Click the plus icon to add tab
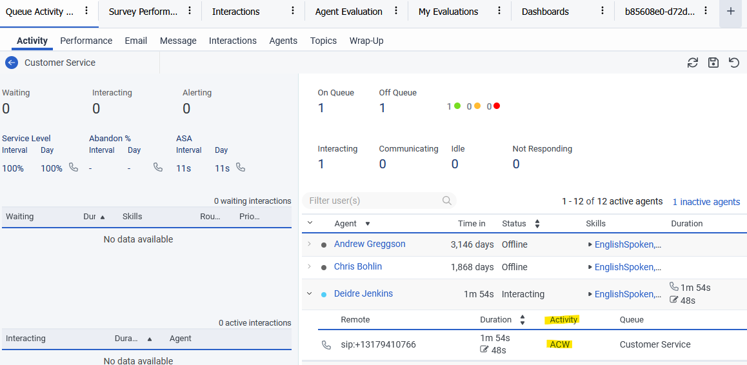 coord(730,12)
